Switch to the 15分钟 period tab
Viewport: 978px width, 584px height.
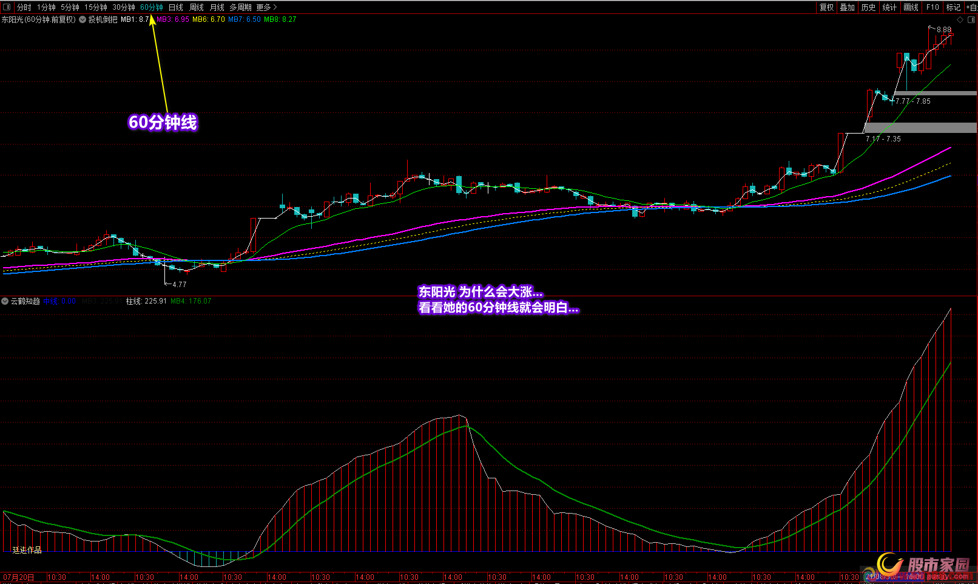[x=95, y=7]
